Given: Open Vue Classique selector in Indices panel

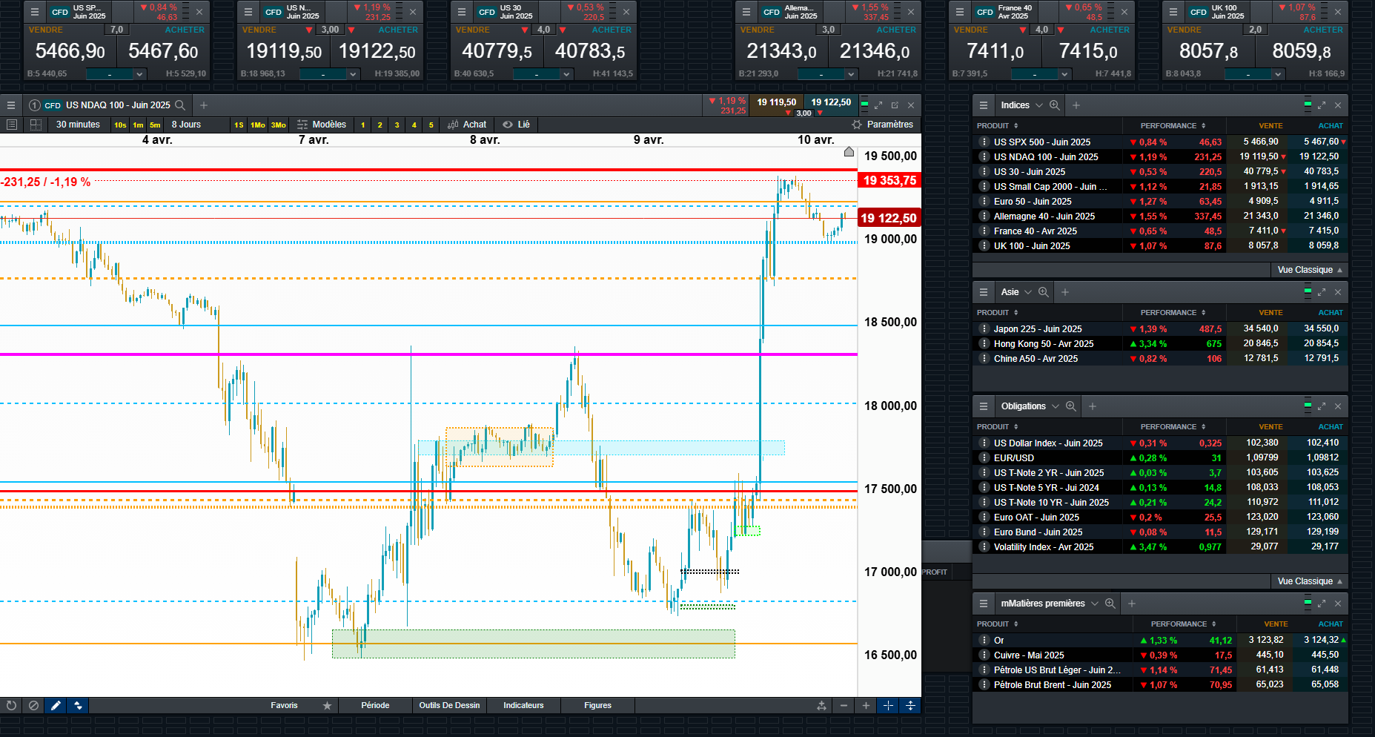Looking at the screenshot, I should [1310, 270].
